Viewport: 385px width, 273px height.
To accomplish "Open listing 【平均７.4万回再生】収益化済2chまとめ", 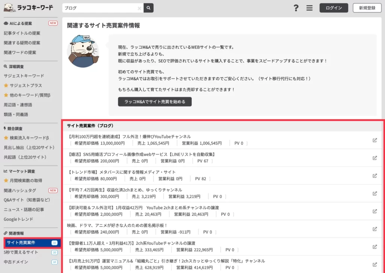I will pyautogui.click(x=125, y=190).
